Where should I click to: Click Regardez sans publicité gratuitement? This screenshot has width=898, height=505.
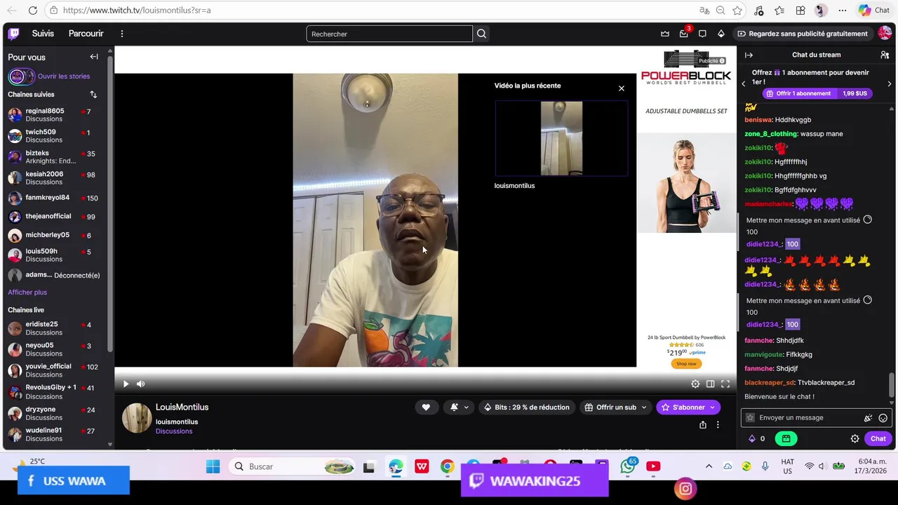[x=802, y=34]
